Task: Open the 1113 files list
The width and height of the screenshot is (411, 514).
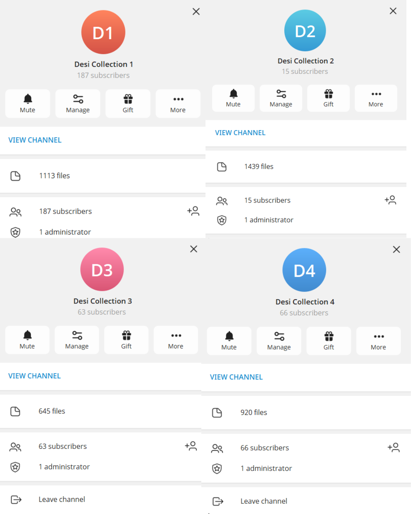Action: click(x=103, y=176)
